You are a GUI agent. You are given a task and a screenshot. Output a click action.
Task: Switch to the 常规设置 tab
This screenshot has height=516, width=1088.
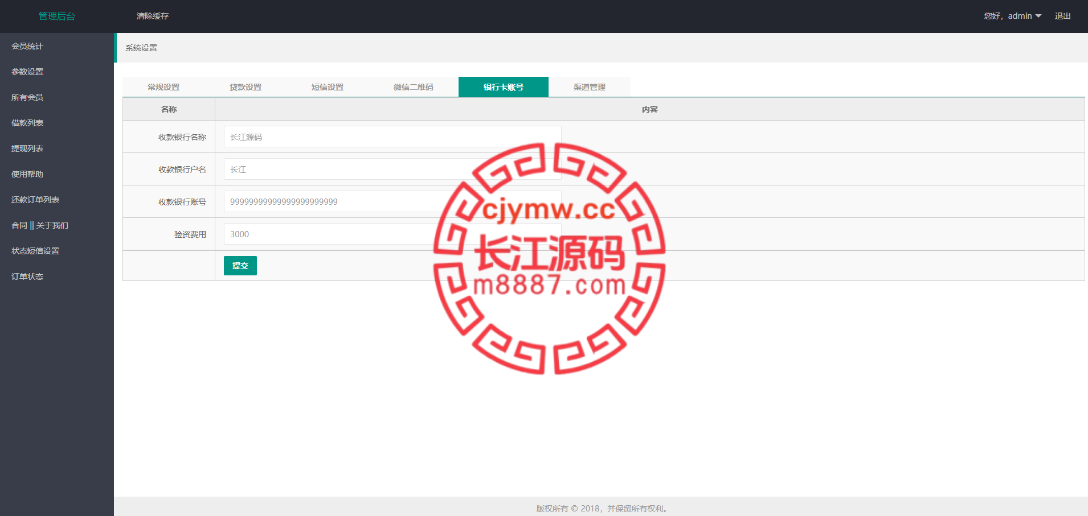pos(163,87)
